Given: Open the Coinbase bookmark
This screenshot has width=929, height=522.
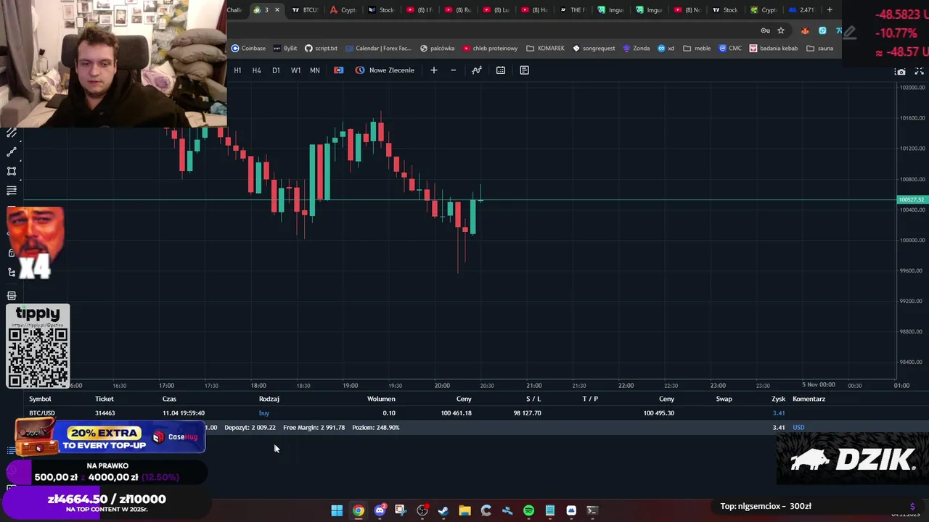Looking at the screenshot, I should click(x=248, y=49).
